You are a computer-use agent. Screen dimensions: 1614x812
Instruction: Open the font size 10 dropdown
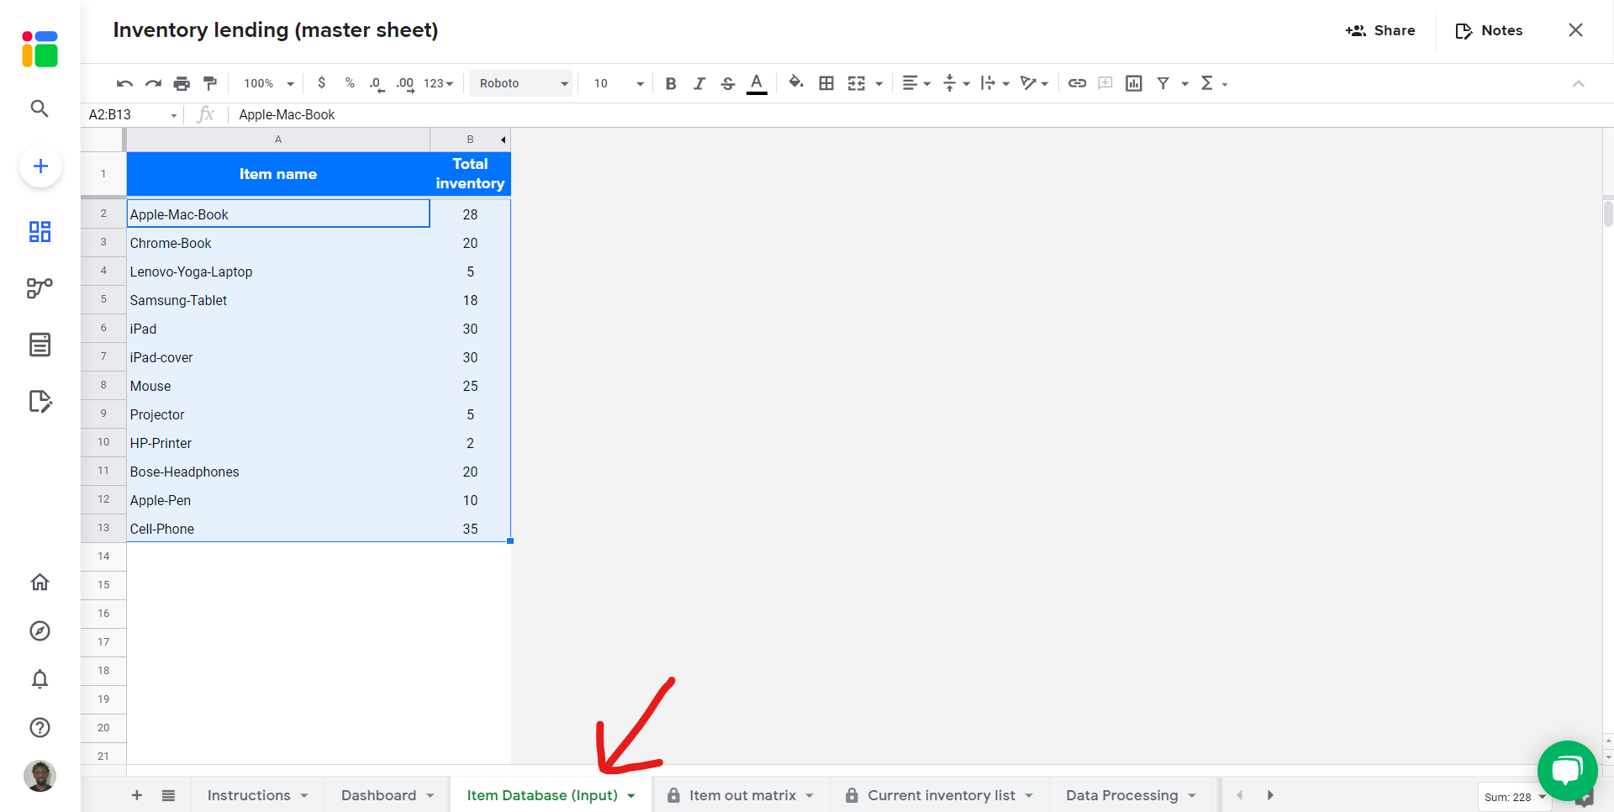click(618, 83)
